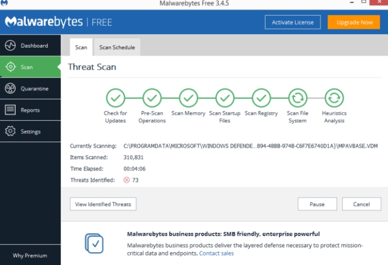Click the Activate License button

[x=293, y=22]
